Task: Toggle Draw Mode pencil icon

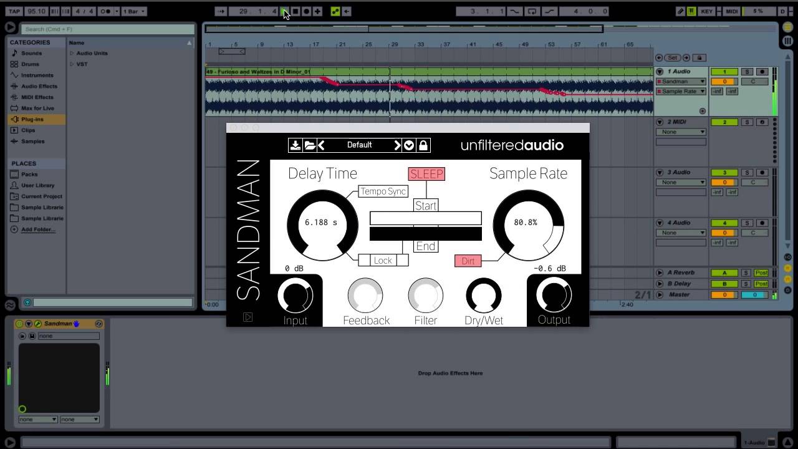Action: [x=681, y=11]
